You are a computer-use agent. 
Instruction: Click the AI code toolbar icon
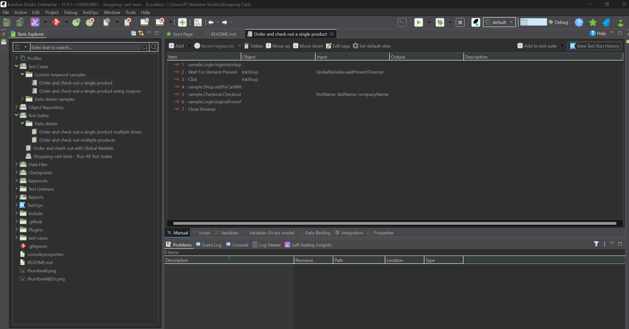pyautogui.click(x=198, y=22)
